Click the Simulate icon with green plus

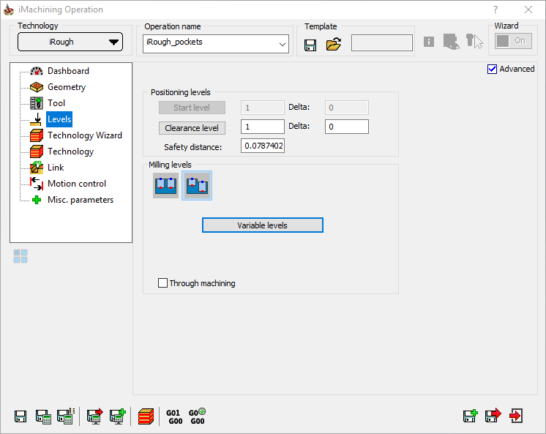click(118, 416)
